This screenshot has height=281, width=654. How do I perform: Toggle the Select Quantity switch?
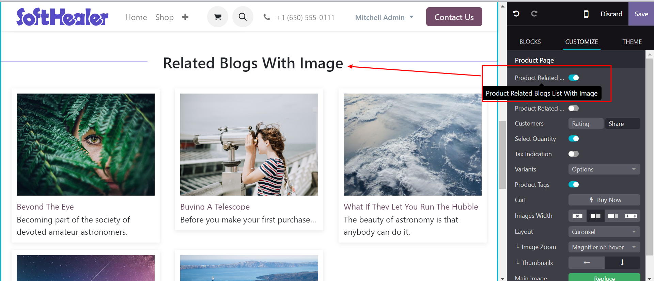(x=574, y=139)
